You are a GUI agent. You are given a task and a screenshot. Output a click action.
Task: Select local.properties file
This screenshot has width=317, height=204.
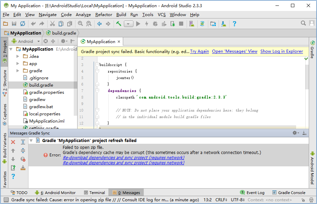[x=45, y=114]
